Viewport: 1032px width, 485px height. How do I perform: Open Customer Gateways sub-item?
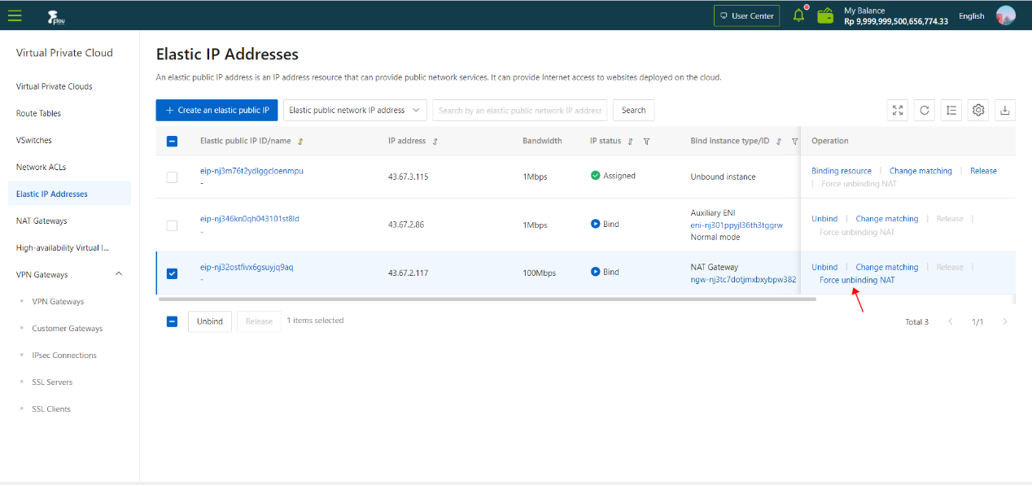click(68, 328)
